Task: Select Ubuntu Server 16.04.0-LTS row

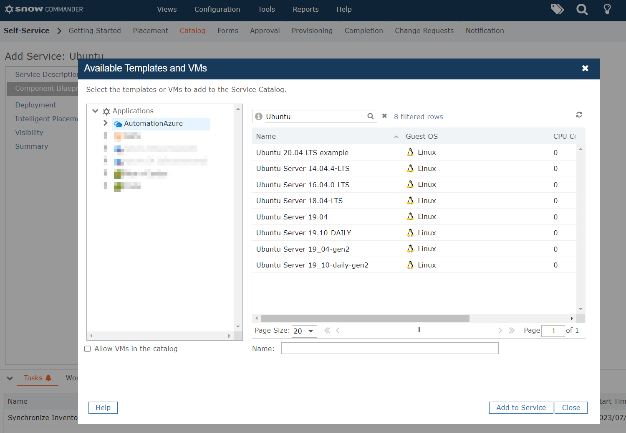Action: pyautogui.click(x=414, y=185)
